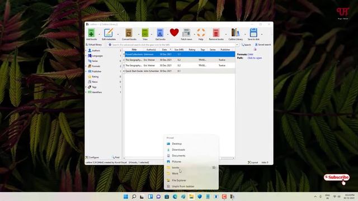Click the unpin icon beside books entry
The height and width of the screenshot is (201, 358).
[214, 167]
